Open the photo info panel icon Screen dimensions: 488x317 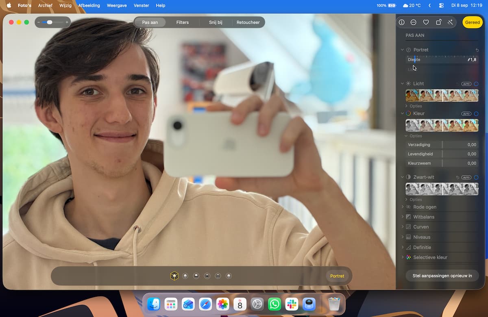[x=401, y=22]
